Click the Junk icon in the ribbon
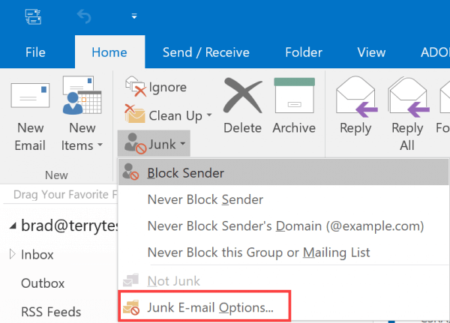 135,143
